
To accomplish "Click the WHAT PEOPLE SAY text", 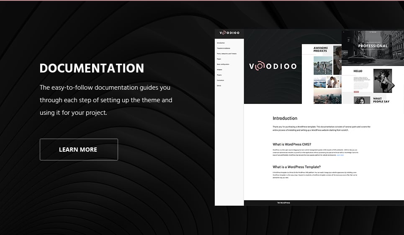I will click(381, 100).
